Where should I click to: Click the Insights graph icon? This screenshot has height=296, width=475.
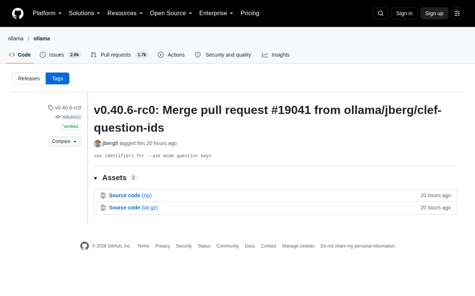click(x=265, y=55)
